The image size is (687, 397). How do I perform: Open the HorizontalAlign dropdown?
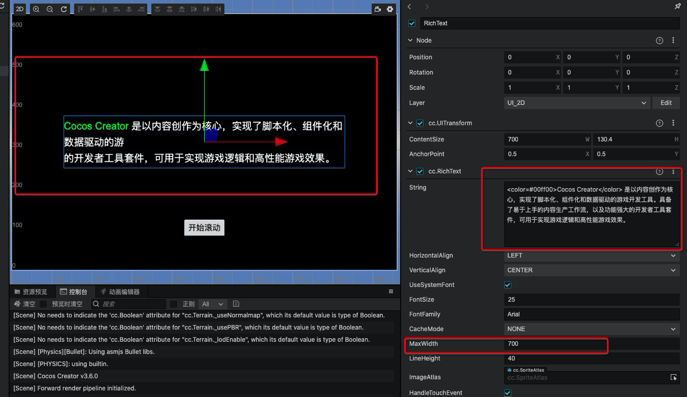[592, 256]
